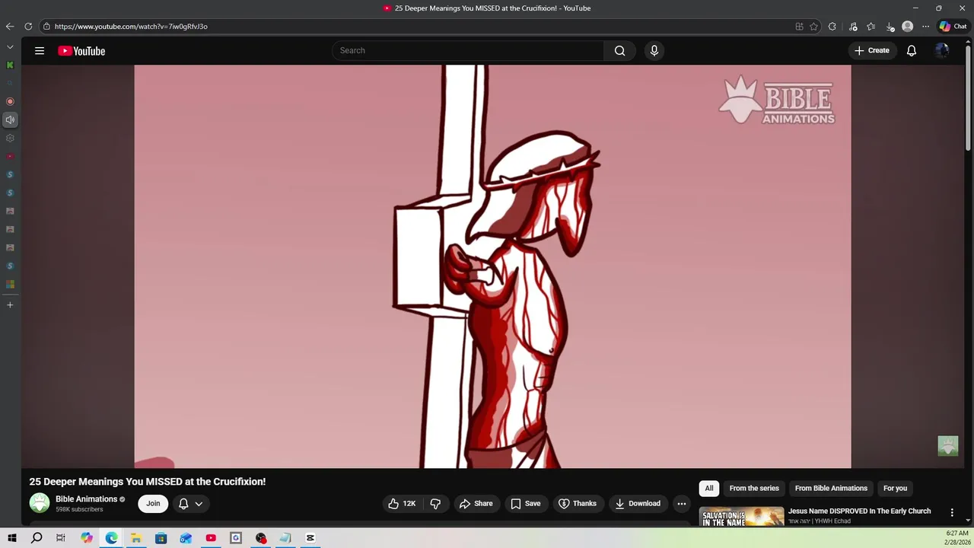The image size is (974, 548).
Task: Open the media control music note icon
Action: (853, 27)
